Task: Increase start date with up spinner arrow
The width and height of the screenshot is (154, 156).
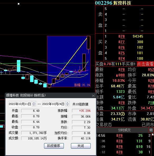Action: click(x=34, y=103)
